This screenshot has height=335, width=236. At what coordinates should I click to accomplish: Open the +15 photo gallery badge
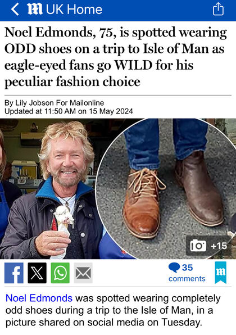(208, 246)
